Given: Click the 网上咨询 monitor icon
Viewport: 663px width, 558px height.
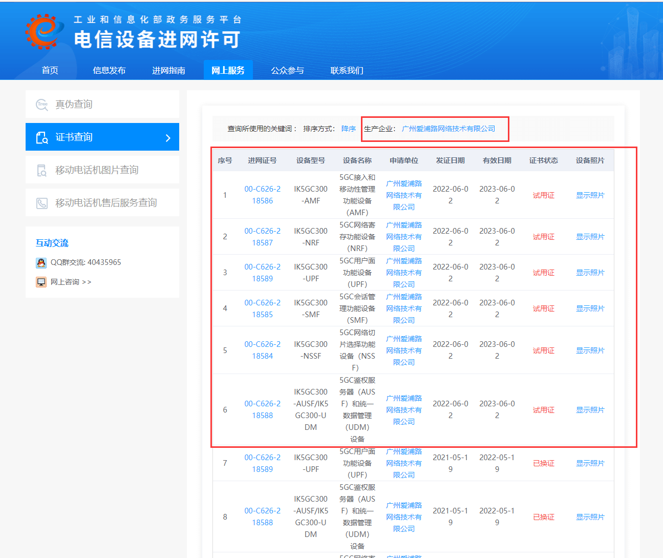Looking at the screenshot, I should 41,282.
